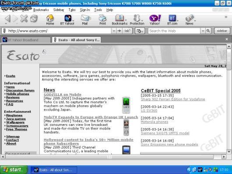Image resolution: width=232 pixels, height=174 pixels.
Task: Open the BT Yahoo! icon dropdown arrow
Action: 73,21
